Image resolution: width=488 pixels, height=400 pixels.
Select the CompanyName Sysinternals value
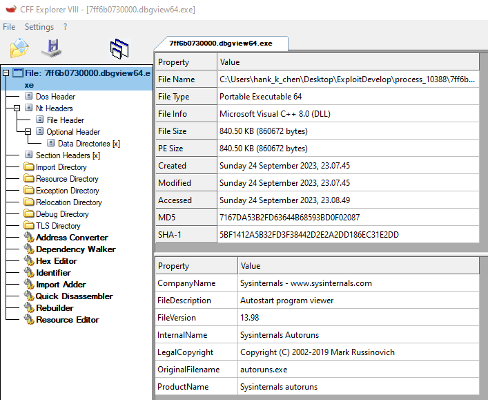pyautogui.click(x=358, y=283)
